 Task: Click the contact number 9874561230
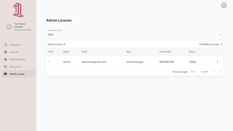pyautogui.click(x=167, y=62)
